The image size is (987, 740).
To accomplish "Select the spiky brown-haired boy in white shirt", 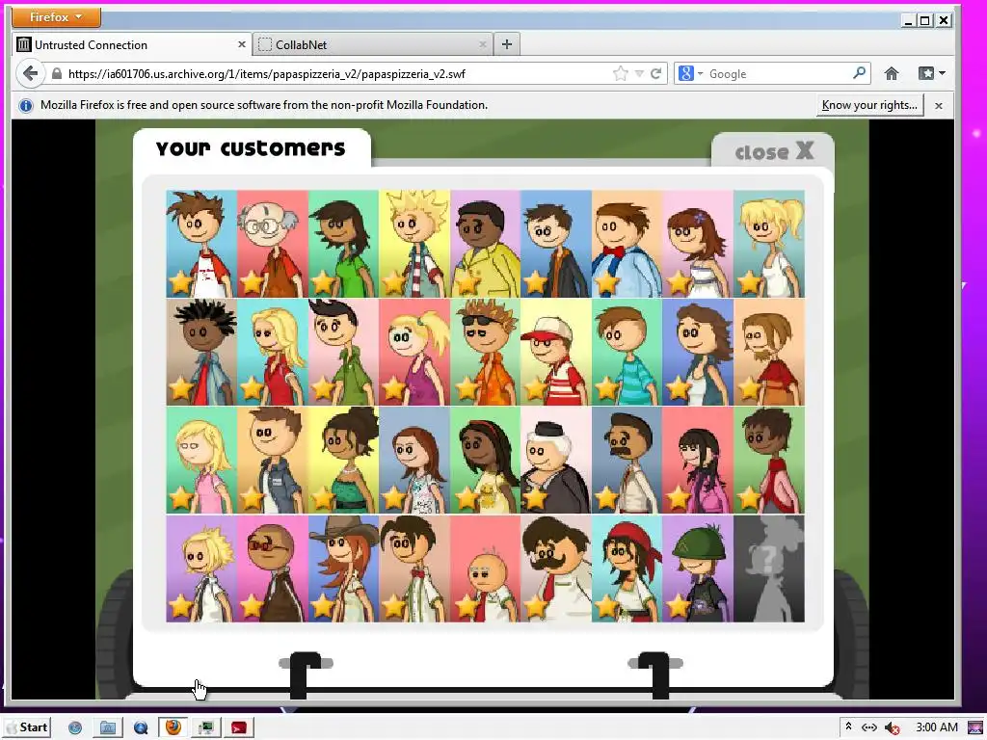I will [201, 244].
